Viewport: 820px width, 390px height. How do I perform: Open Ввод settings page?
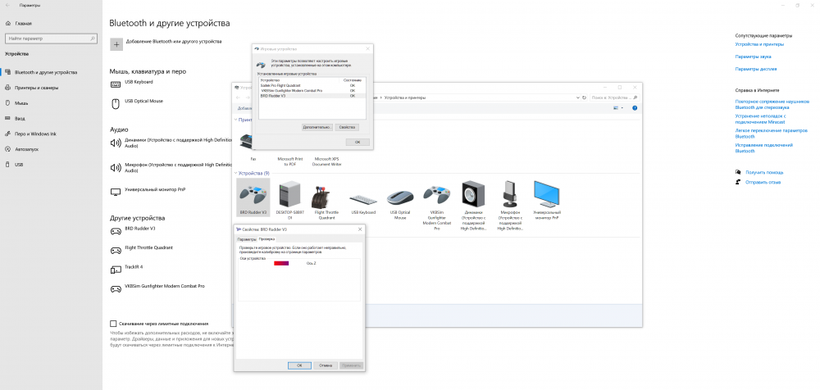pyautogui.click(x=20, y=119)
